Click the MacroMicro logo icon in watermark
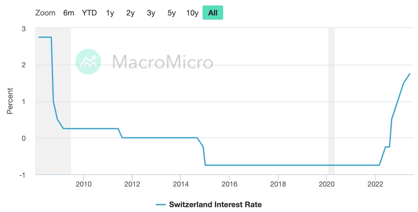The image size is (418, 212). (88, 62)
